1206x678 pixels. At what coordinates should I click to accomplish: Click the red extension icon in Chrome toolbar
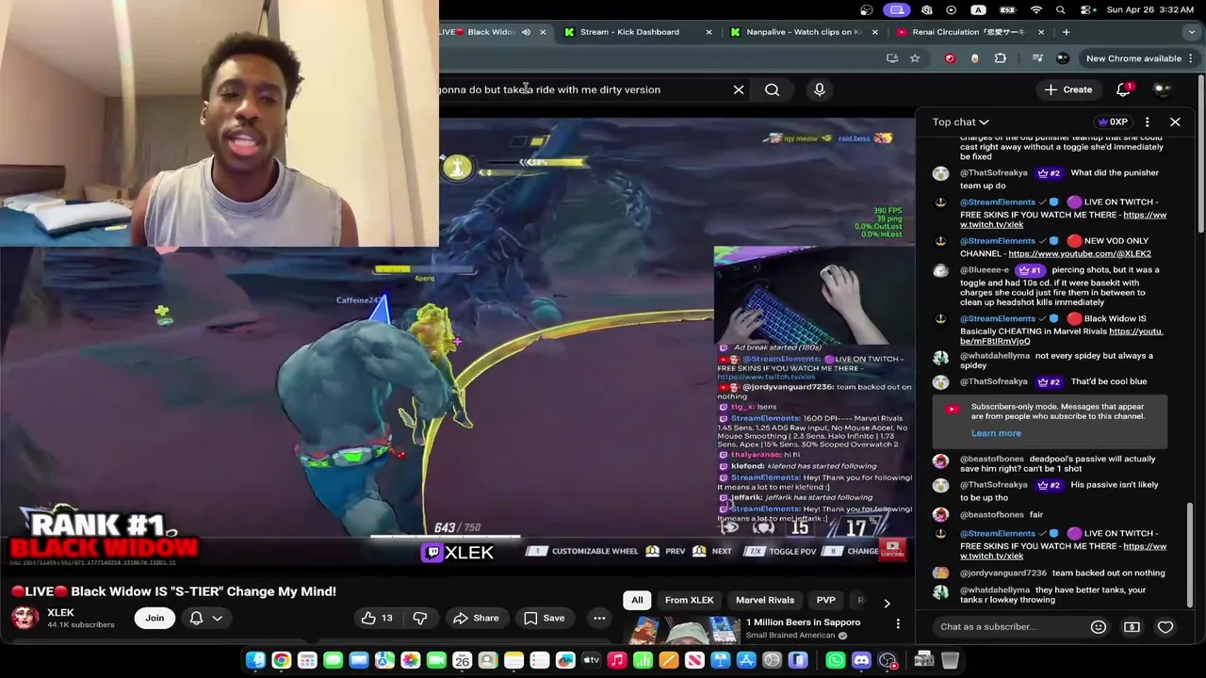coord(950,58)
